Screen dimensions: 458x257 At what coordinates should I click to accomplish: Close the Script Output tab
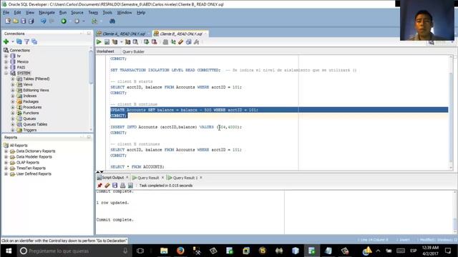(127, 178)
